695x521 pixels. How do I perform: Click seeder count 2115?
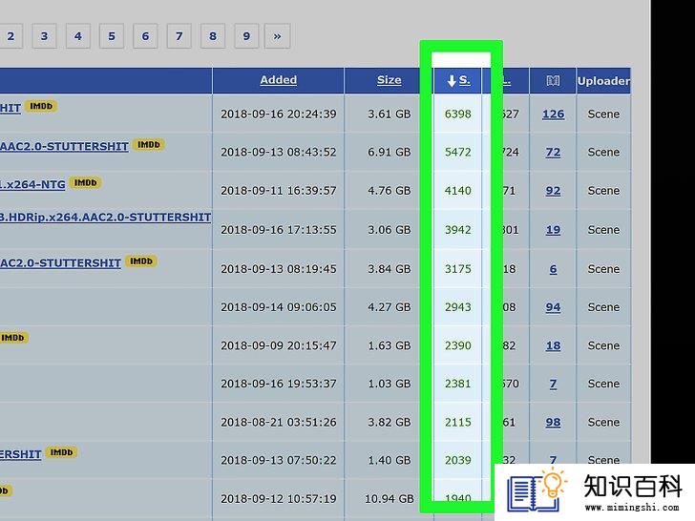(458, 422)
